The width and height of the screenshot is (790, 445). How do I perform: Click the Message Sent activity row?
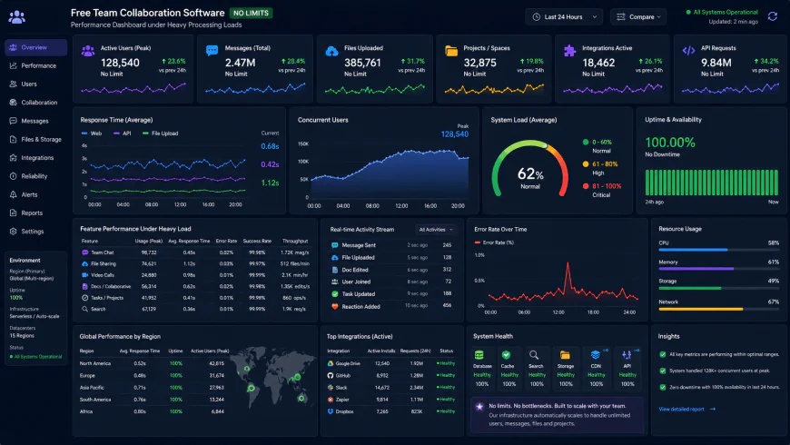coord(391,245)
